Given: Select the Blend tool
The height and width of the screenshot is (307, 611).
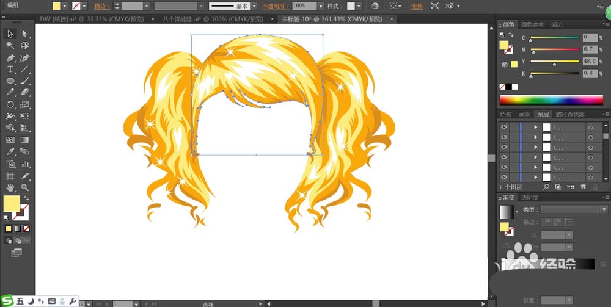Looking at the screenshot, I should coord(25,151).
